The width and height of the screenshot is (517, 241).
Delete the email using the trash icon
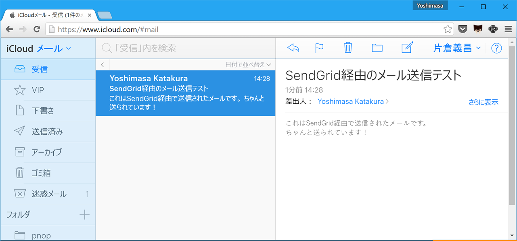348,47
